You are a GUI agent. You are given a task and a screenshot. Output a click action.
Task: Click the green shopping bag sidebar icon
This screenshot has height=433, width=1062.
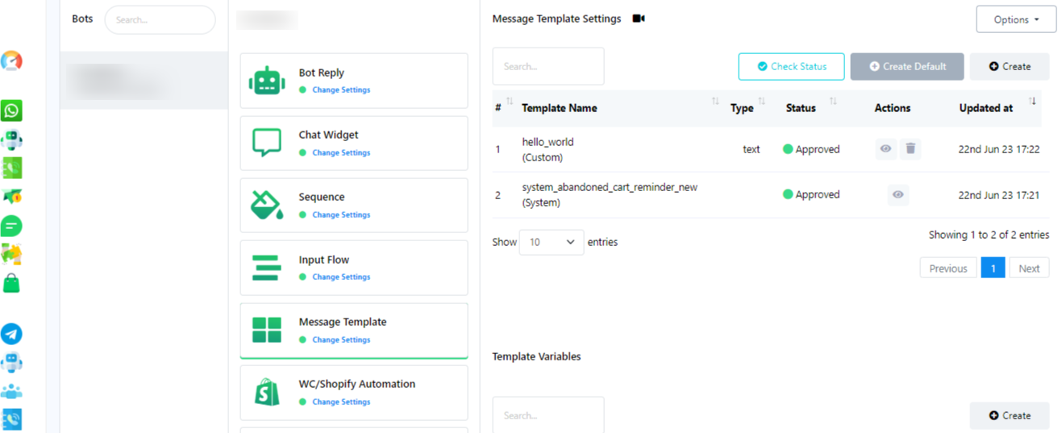point(11,283)
